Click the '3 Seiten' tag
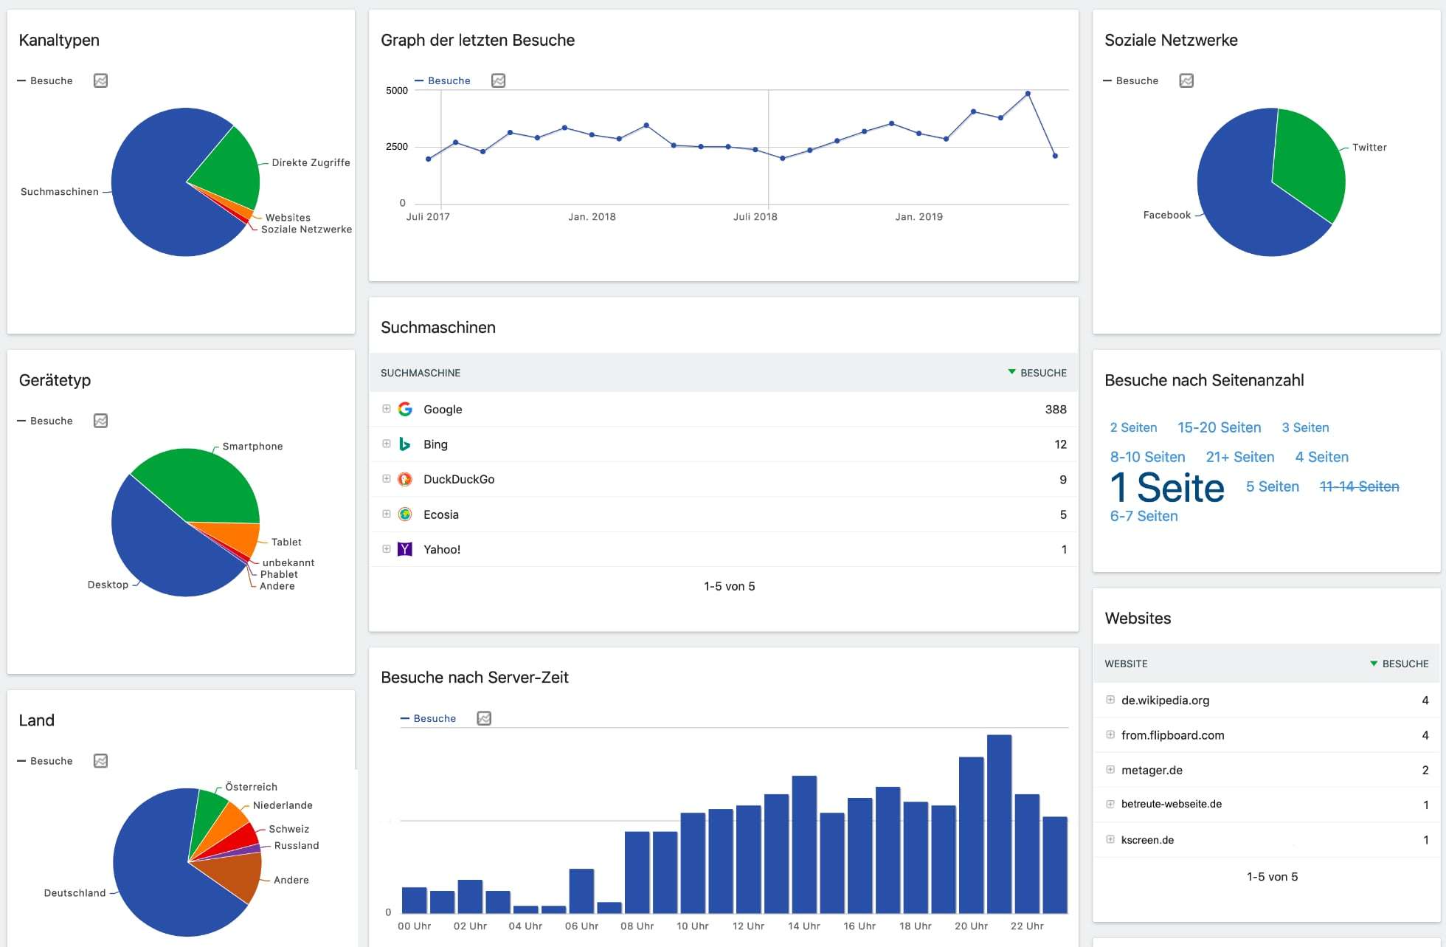1446x947 pixels. tap(1305, 427)
